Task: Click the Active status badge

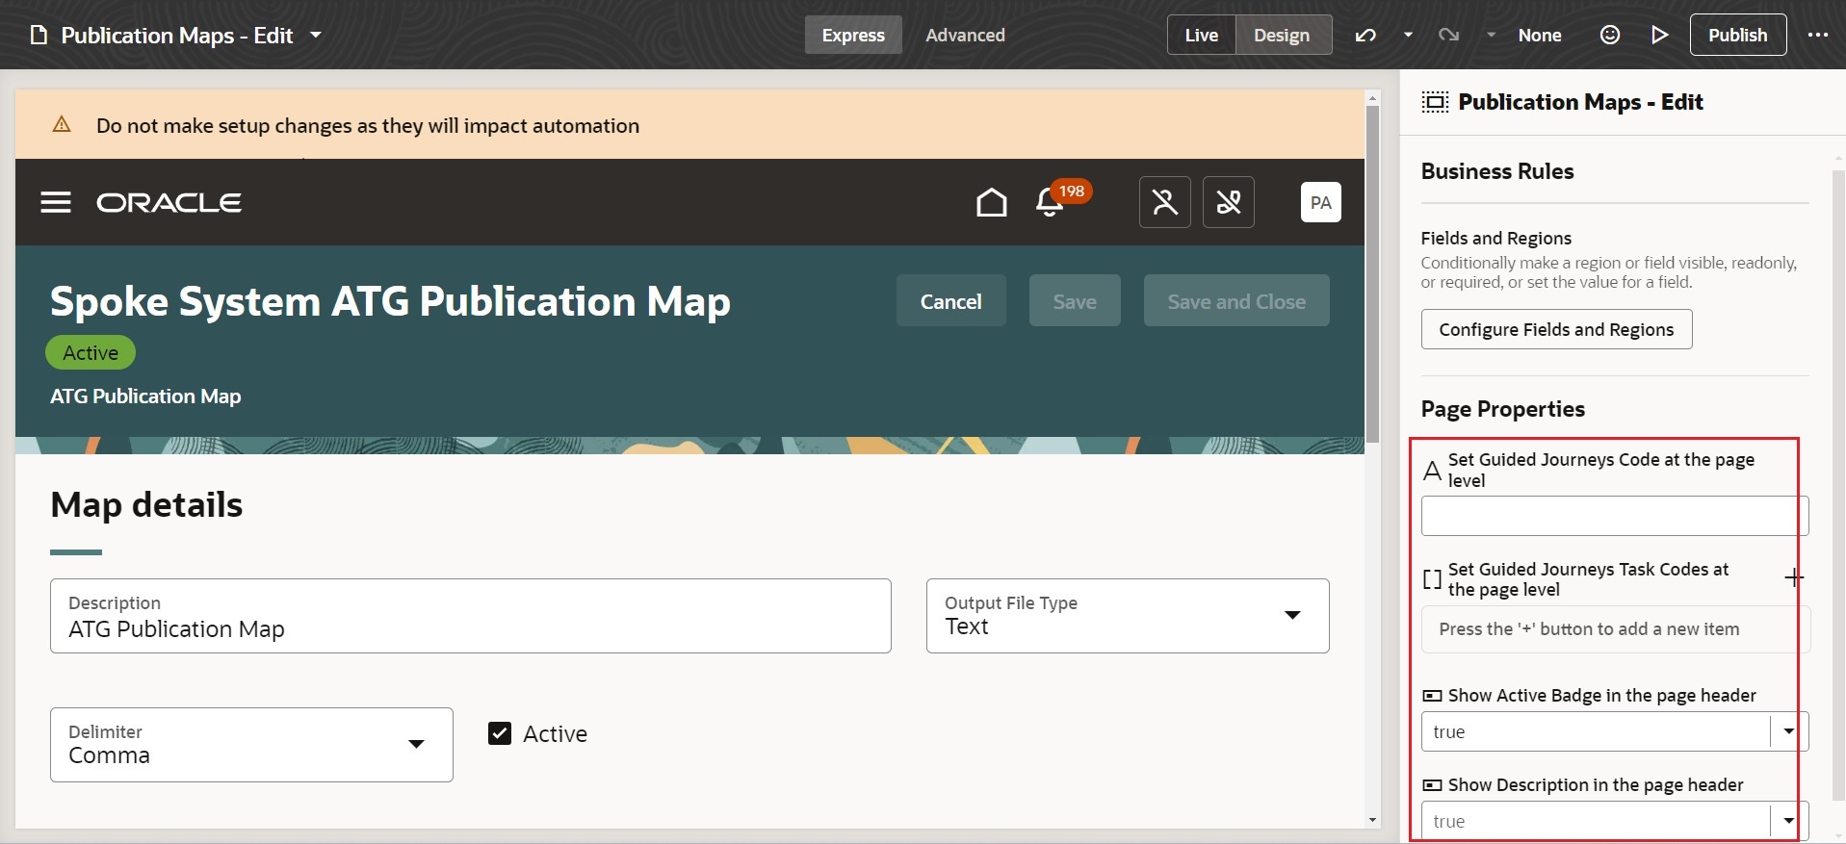Action: (91, 352)
